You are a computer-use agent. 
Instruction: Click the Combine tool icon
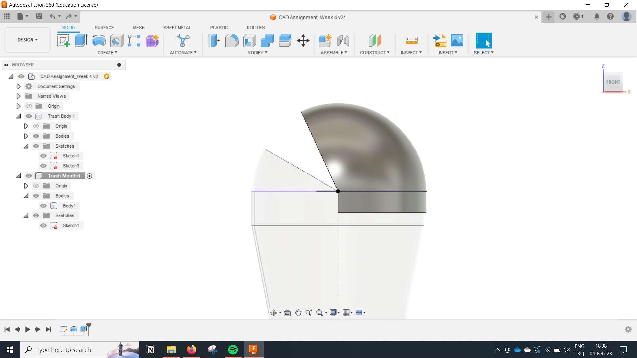pyautogui.click(x=267, y=41)
